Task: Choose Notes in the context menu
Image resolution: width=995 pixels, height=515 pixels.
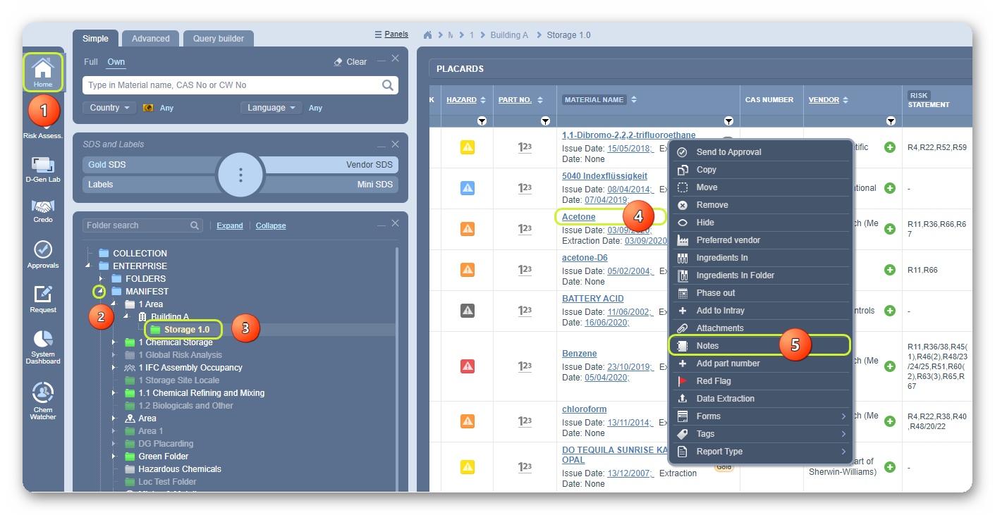Action: 761,346
